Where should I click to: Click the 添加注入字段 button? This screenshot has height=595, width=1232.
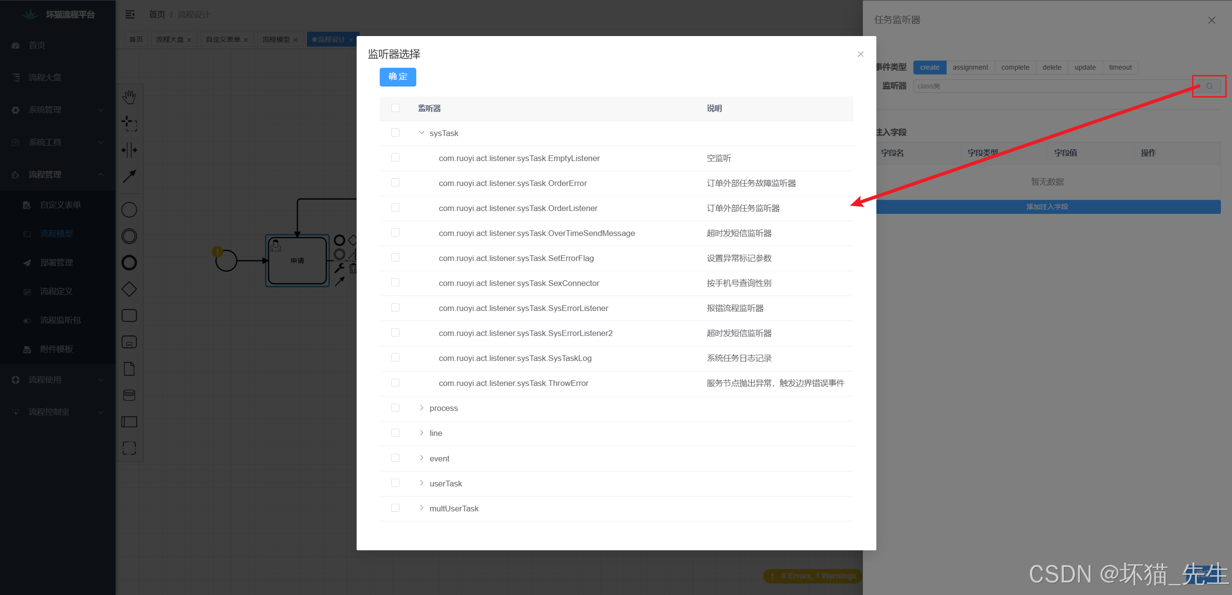click(1047, 207)
